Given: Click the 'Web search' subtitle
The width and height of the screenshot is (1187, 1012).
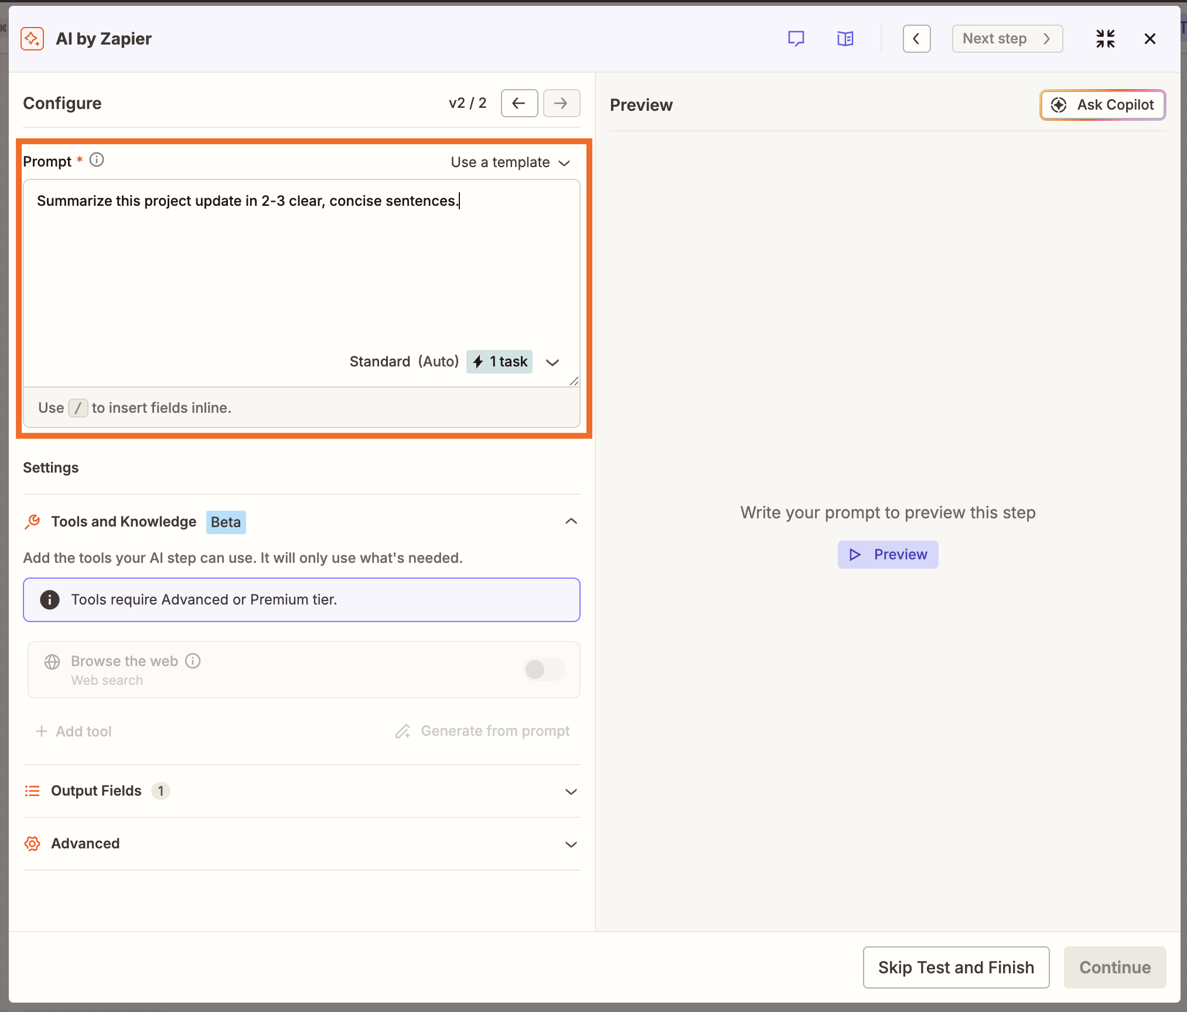Looking at the screenshot, I should click(107, 680).
